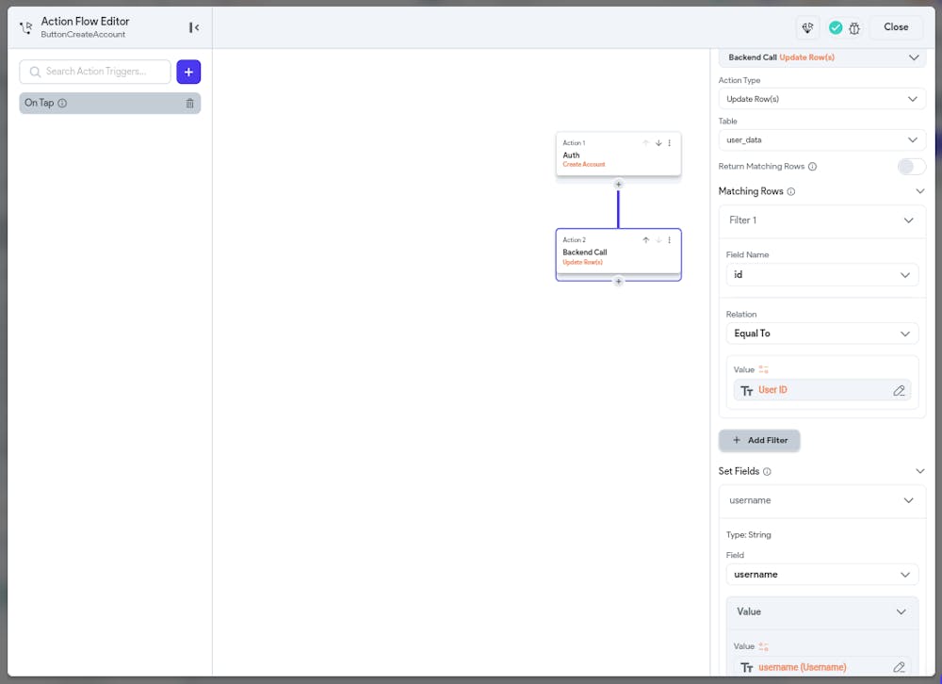The height and width of the screenshot is (684, 942).
Task: Add a new action trigger with plus button
Action: [188, 73]
